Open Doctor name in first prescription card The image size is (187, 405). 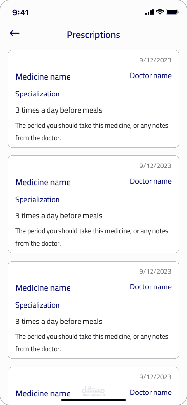click(x=151, y=76)
